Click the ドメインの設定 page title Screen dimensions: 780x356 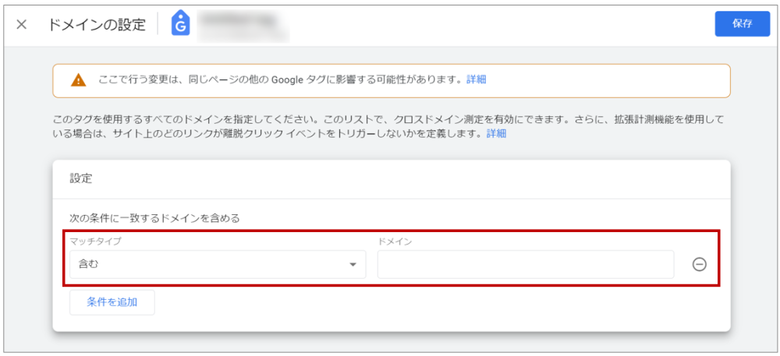(97, 24)
